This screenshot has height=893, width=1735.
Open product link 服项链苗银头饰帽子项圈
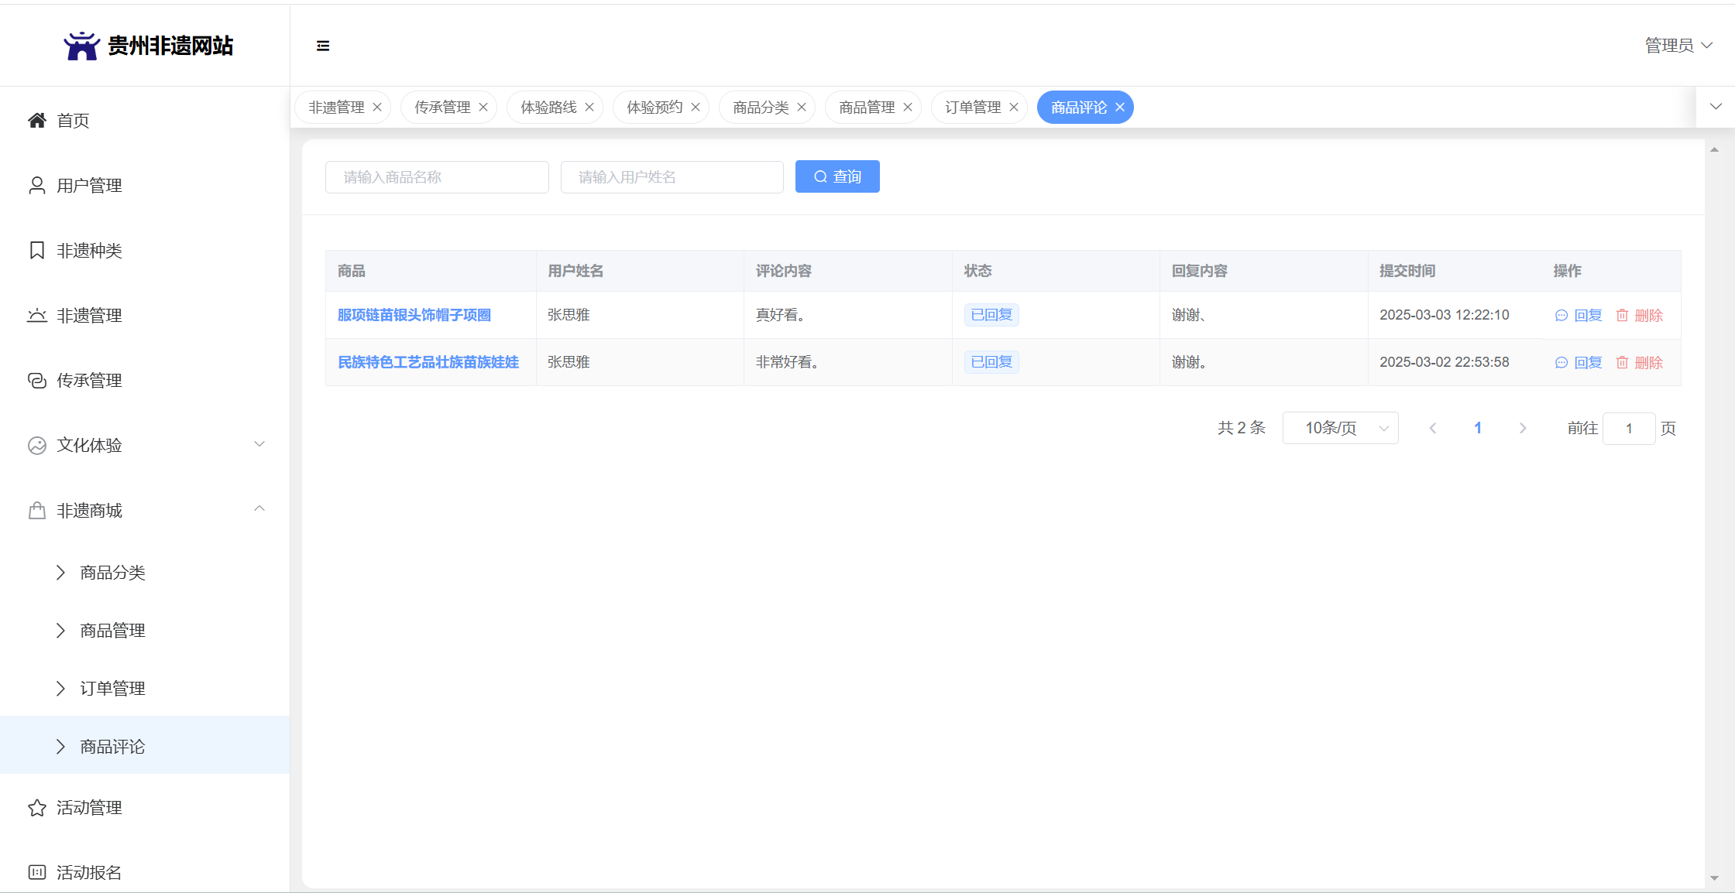pos(414,315)
